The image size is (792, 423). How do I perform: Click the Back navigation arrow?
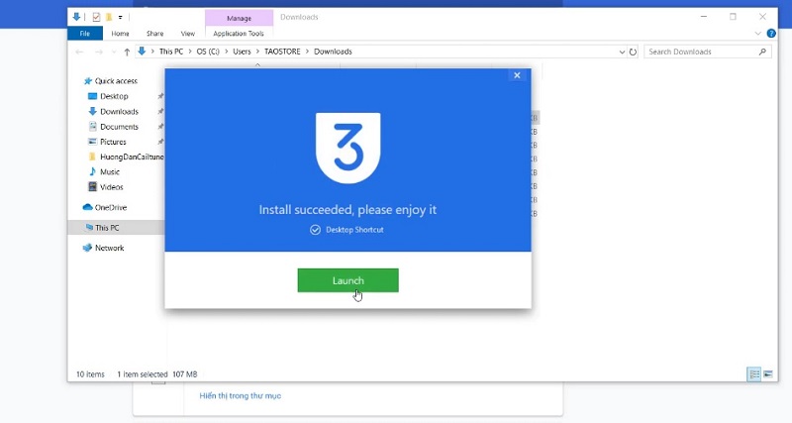pos(79,52)
